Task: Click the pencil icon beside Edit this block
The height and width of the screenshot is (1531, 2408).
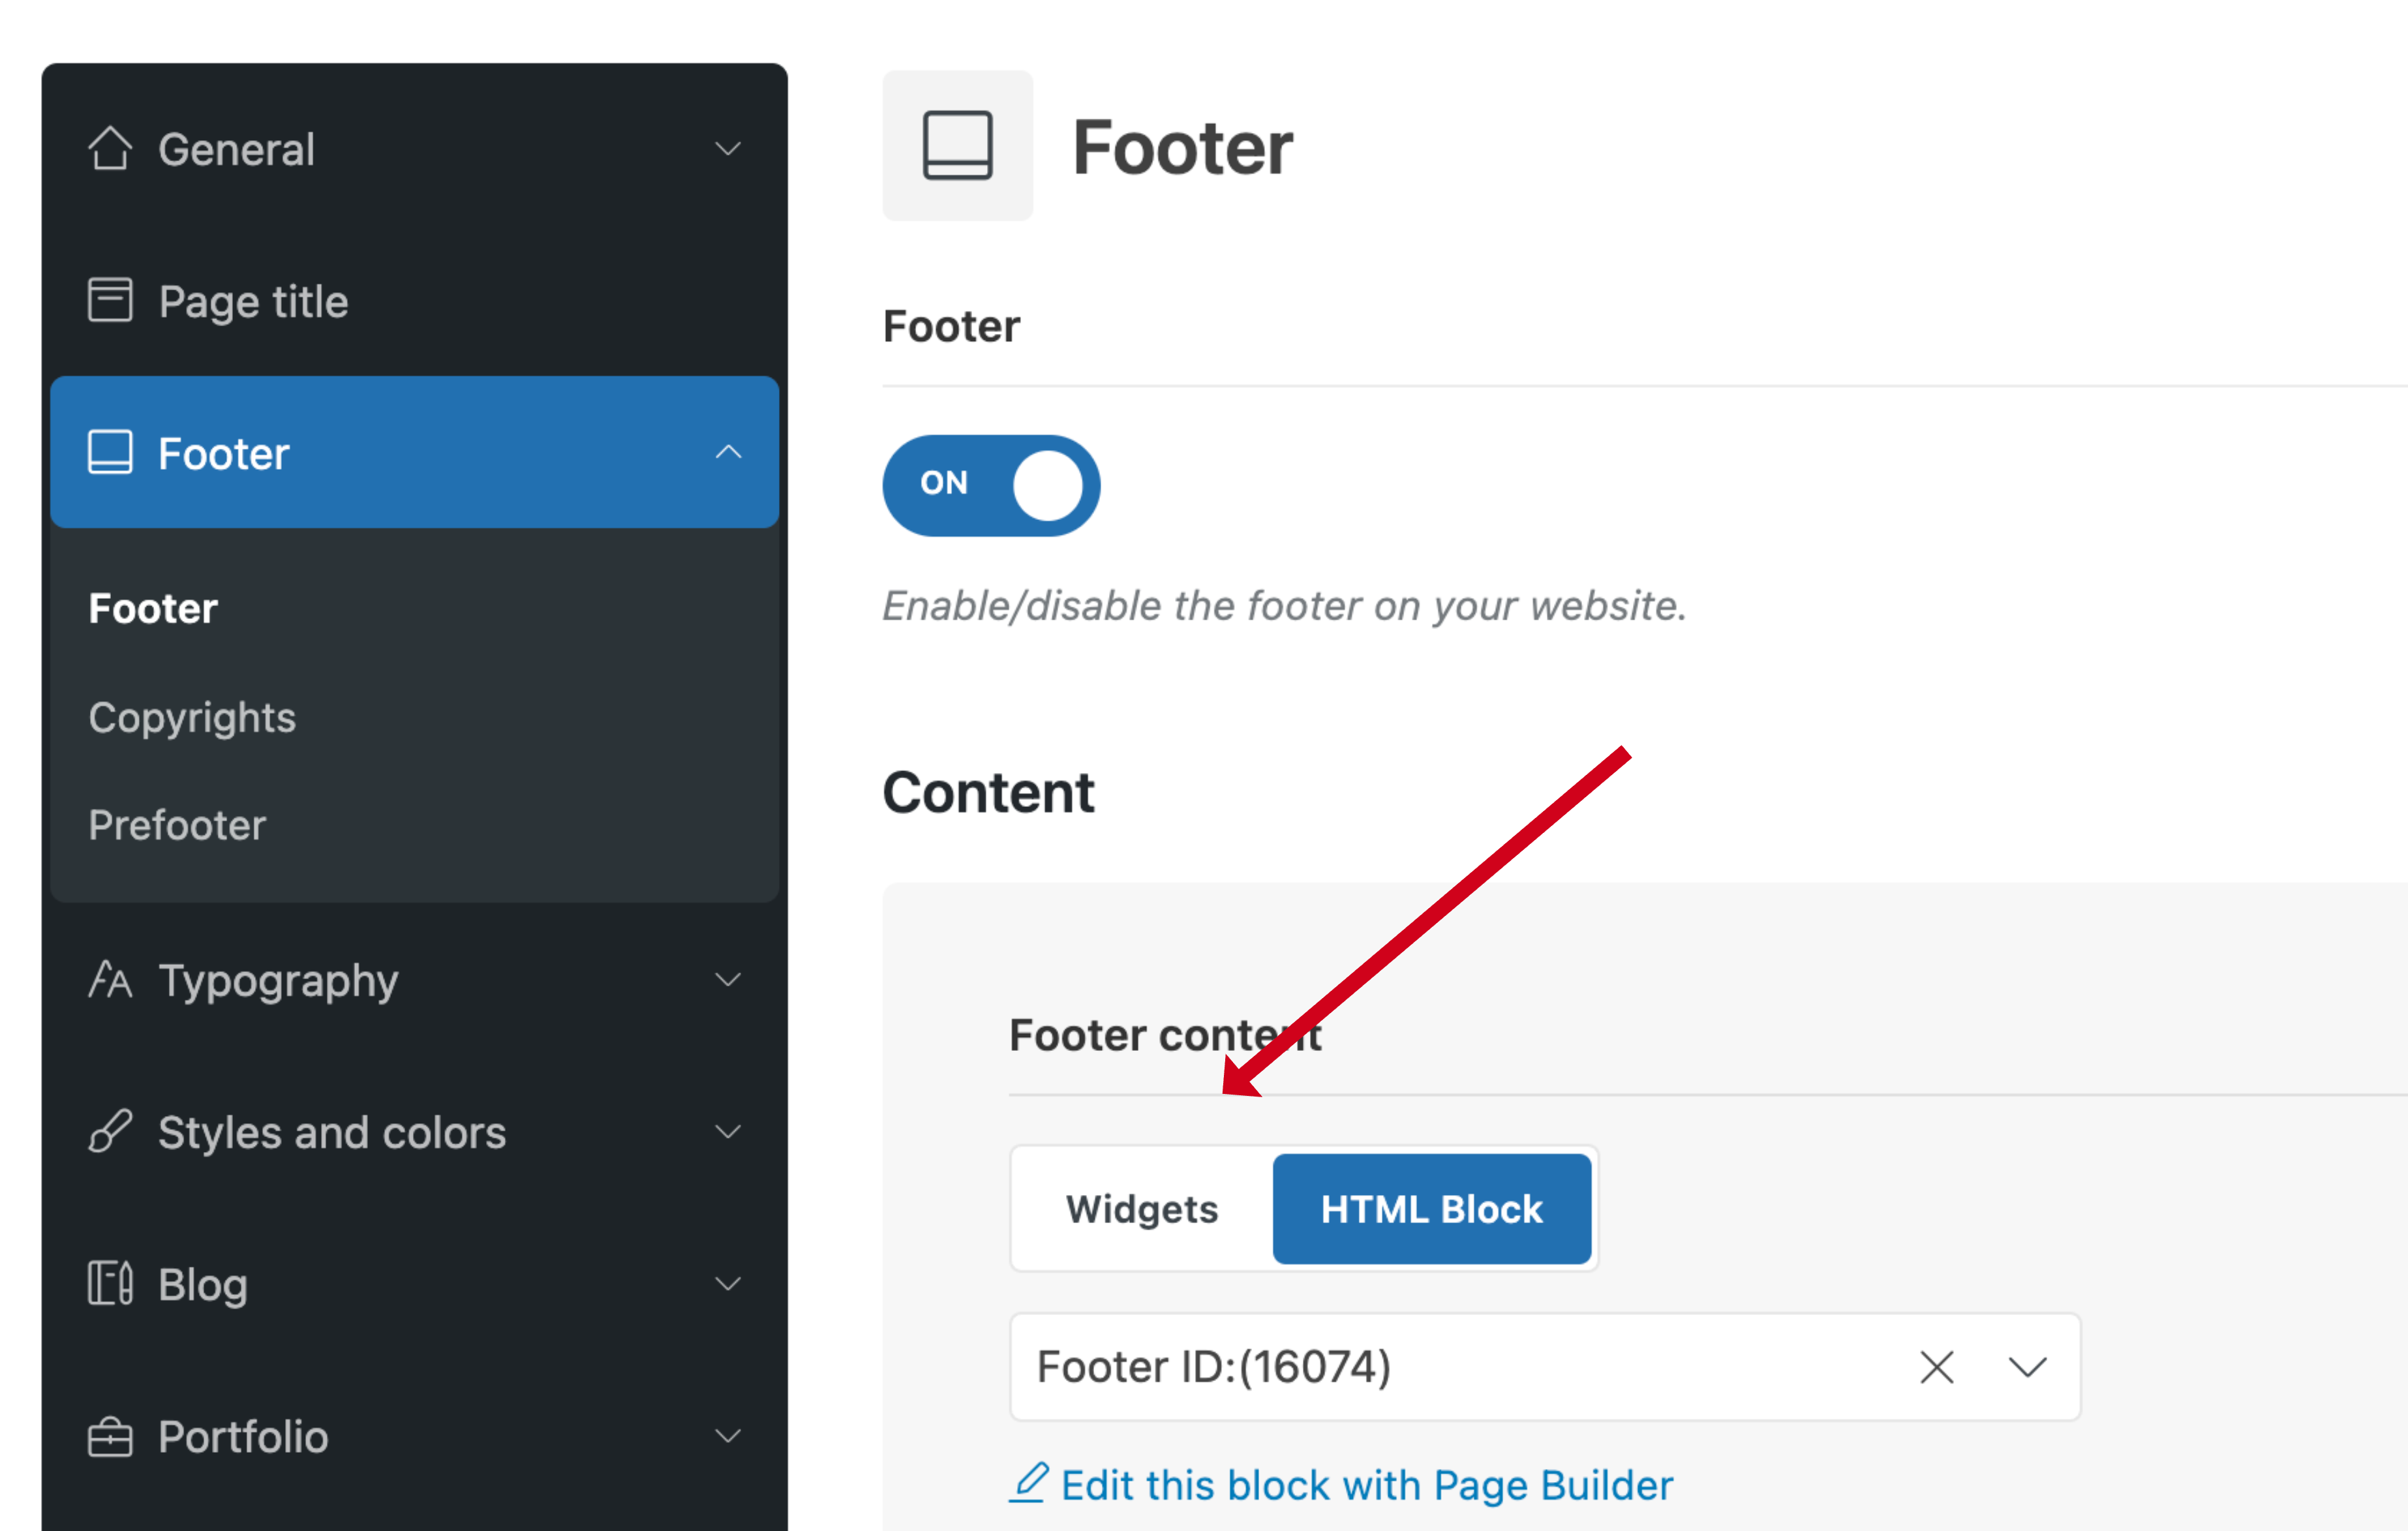Action: [x=1029, y=1483]
